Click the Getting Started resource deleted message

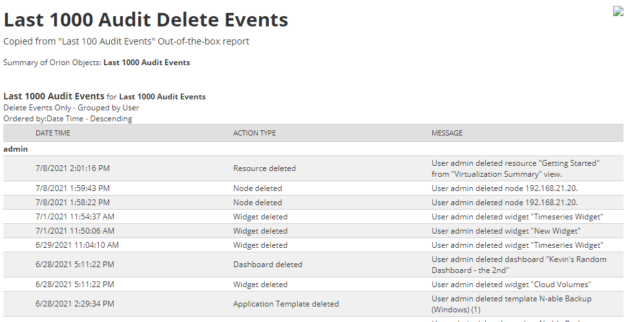[515, 168]
